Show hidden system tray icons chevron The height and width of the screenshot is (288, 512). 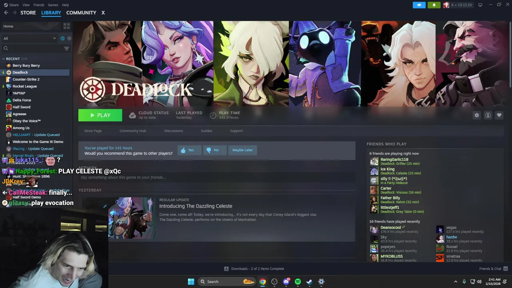coord(455,282)
